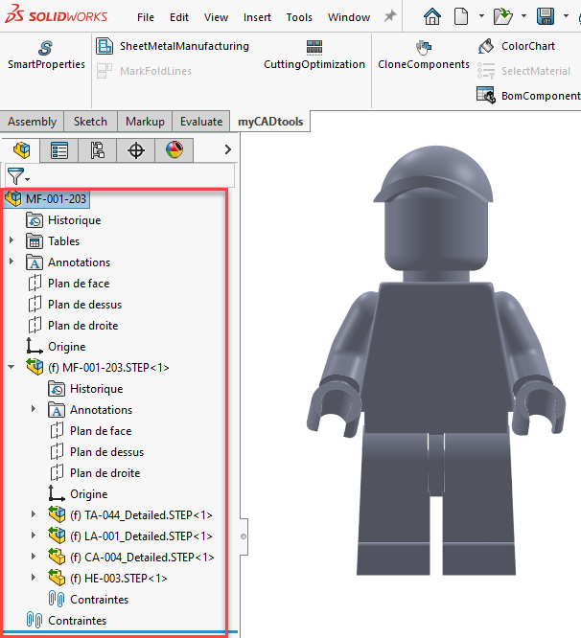Click the minifigure torso in the viewport
Image resolution: width=581 pixels, height=638 pixels.
click(x=435, y=358)
